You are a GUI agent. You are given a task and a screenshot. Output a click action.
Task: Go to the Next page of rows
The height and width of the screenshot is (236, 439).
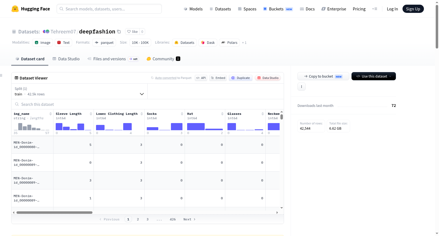[x=189, y=219]
